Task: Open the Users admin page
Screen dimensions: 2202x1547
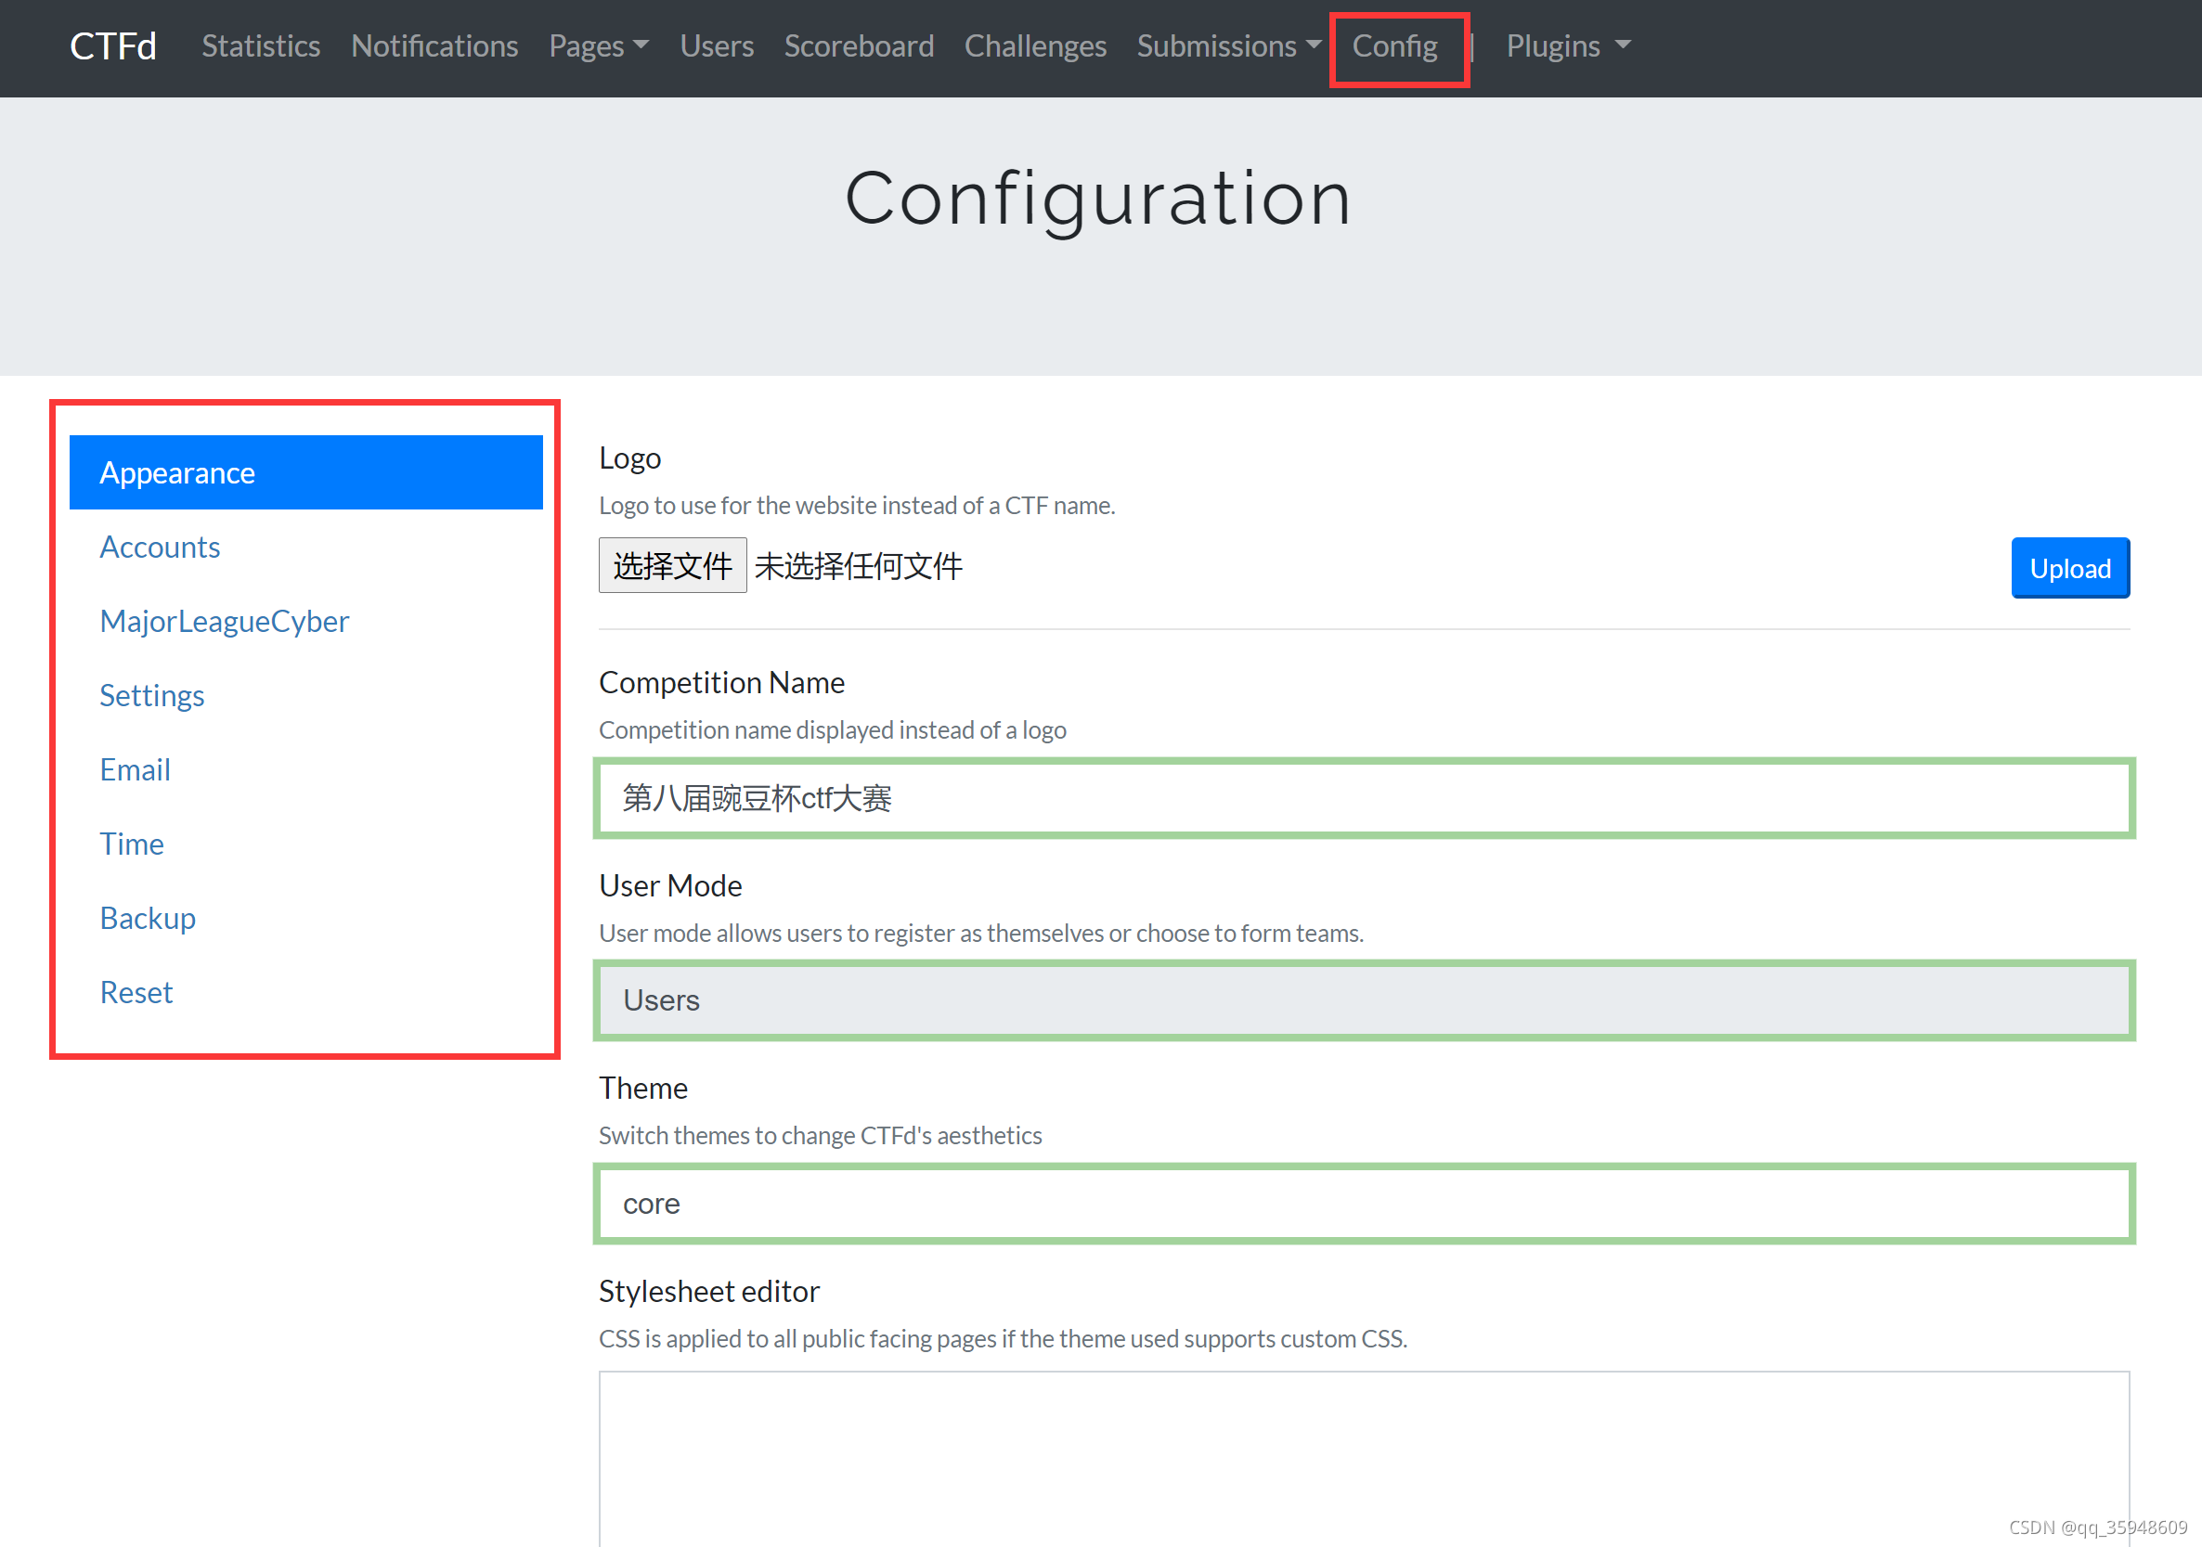Action: [717, 46]
